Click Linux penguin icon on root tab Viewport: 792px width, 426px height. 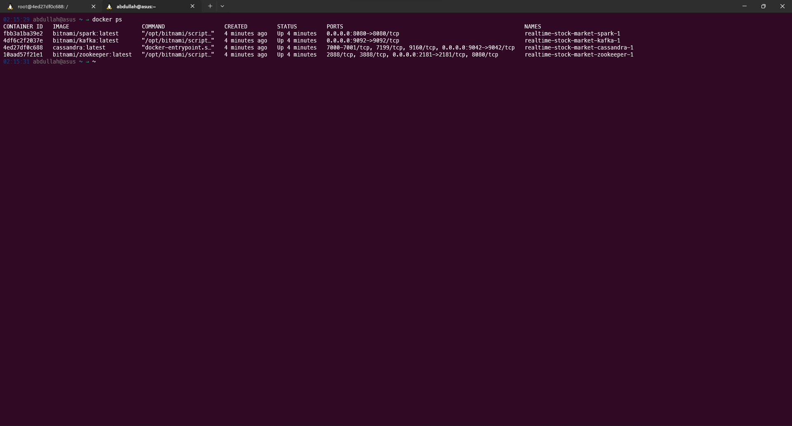[x=10, y=7]
